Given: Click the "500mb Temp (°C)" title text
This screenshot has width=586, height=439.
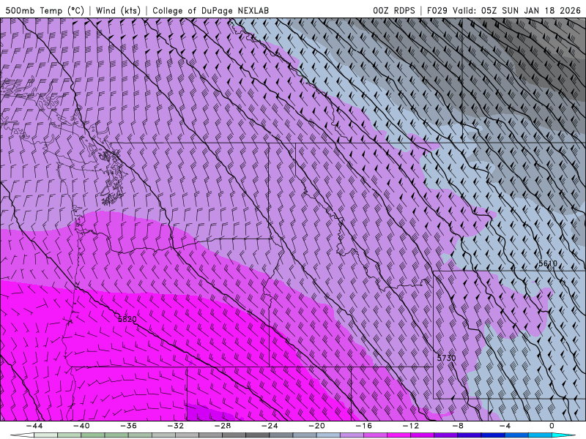Looking at the screenshot, I should 44,10.
